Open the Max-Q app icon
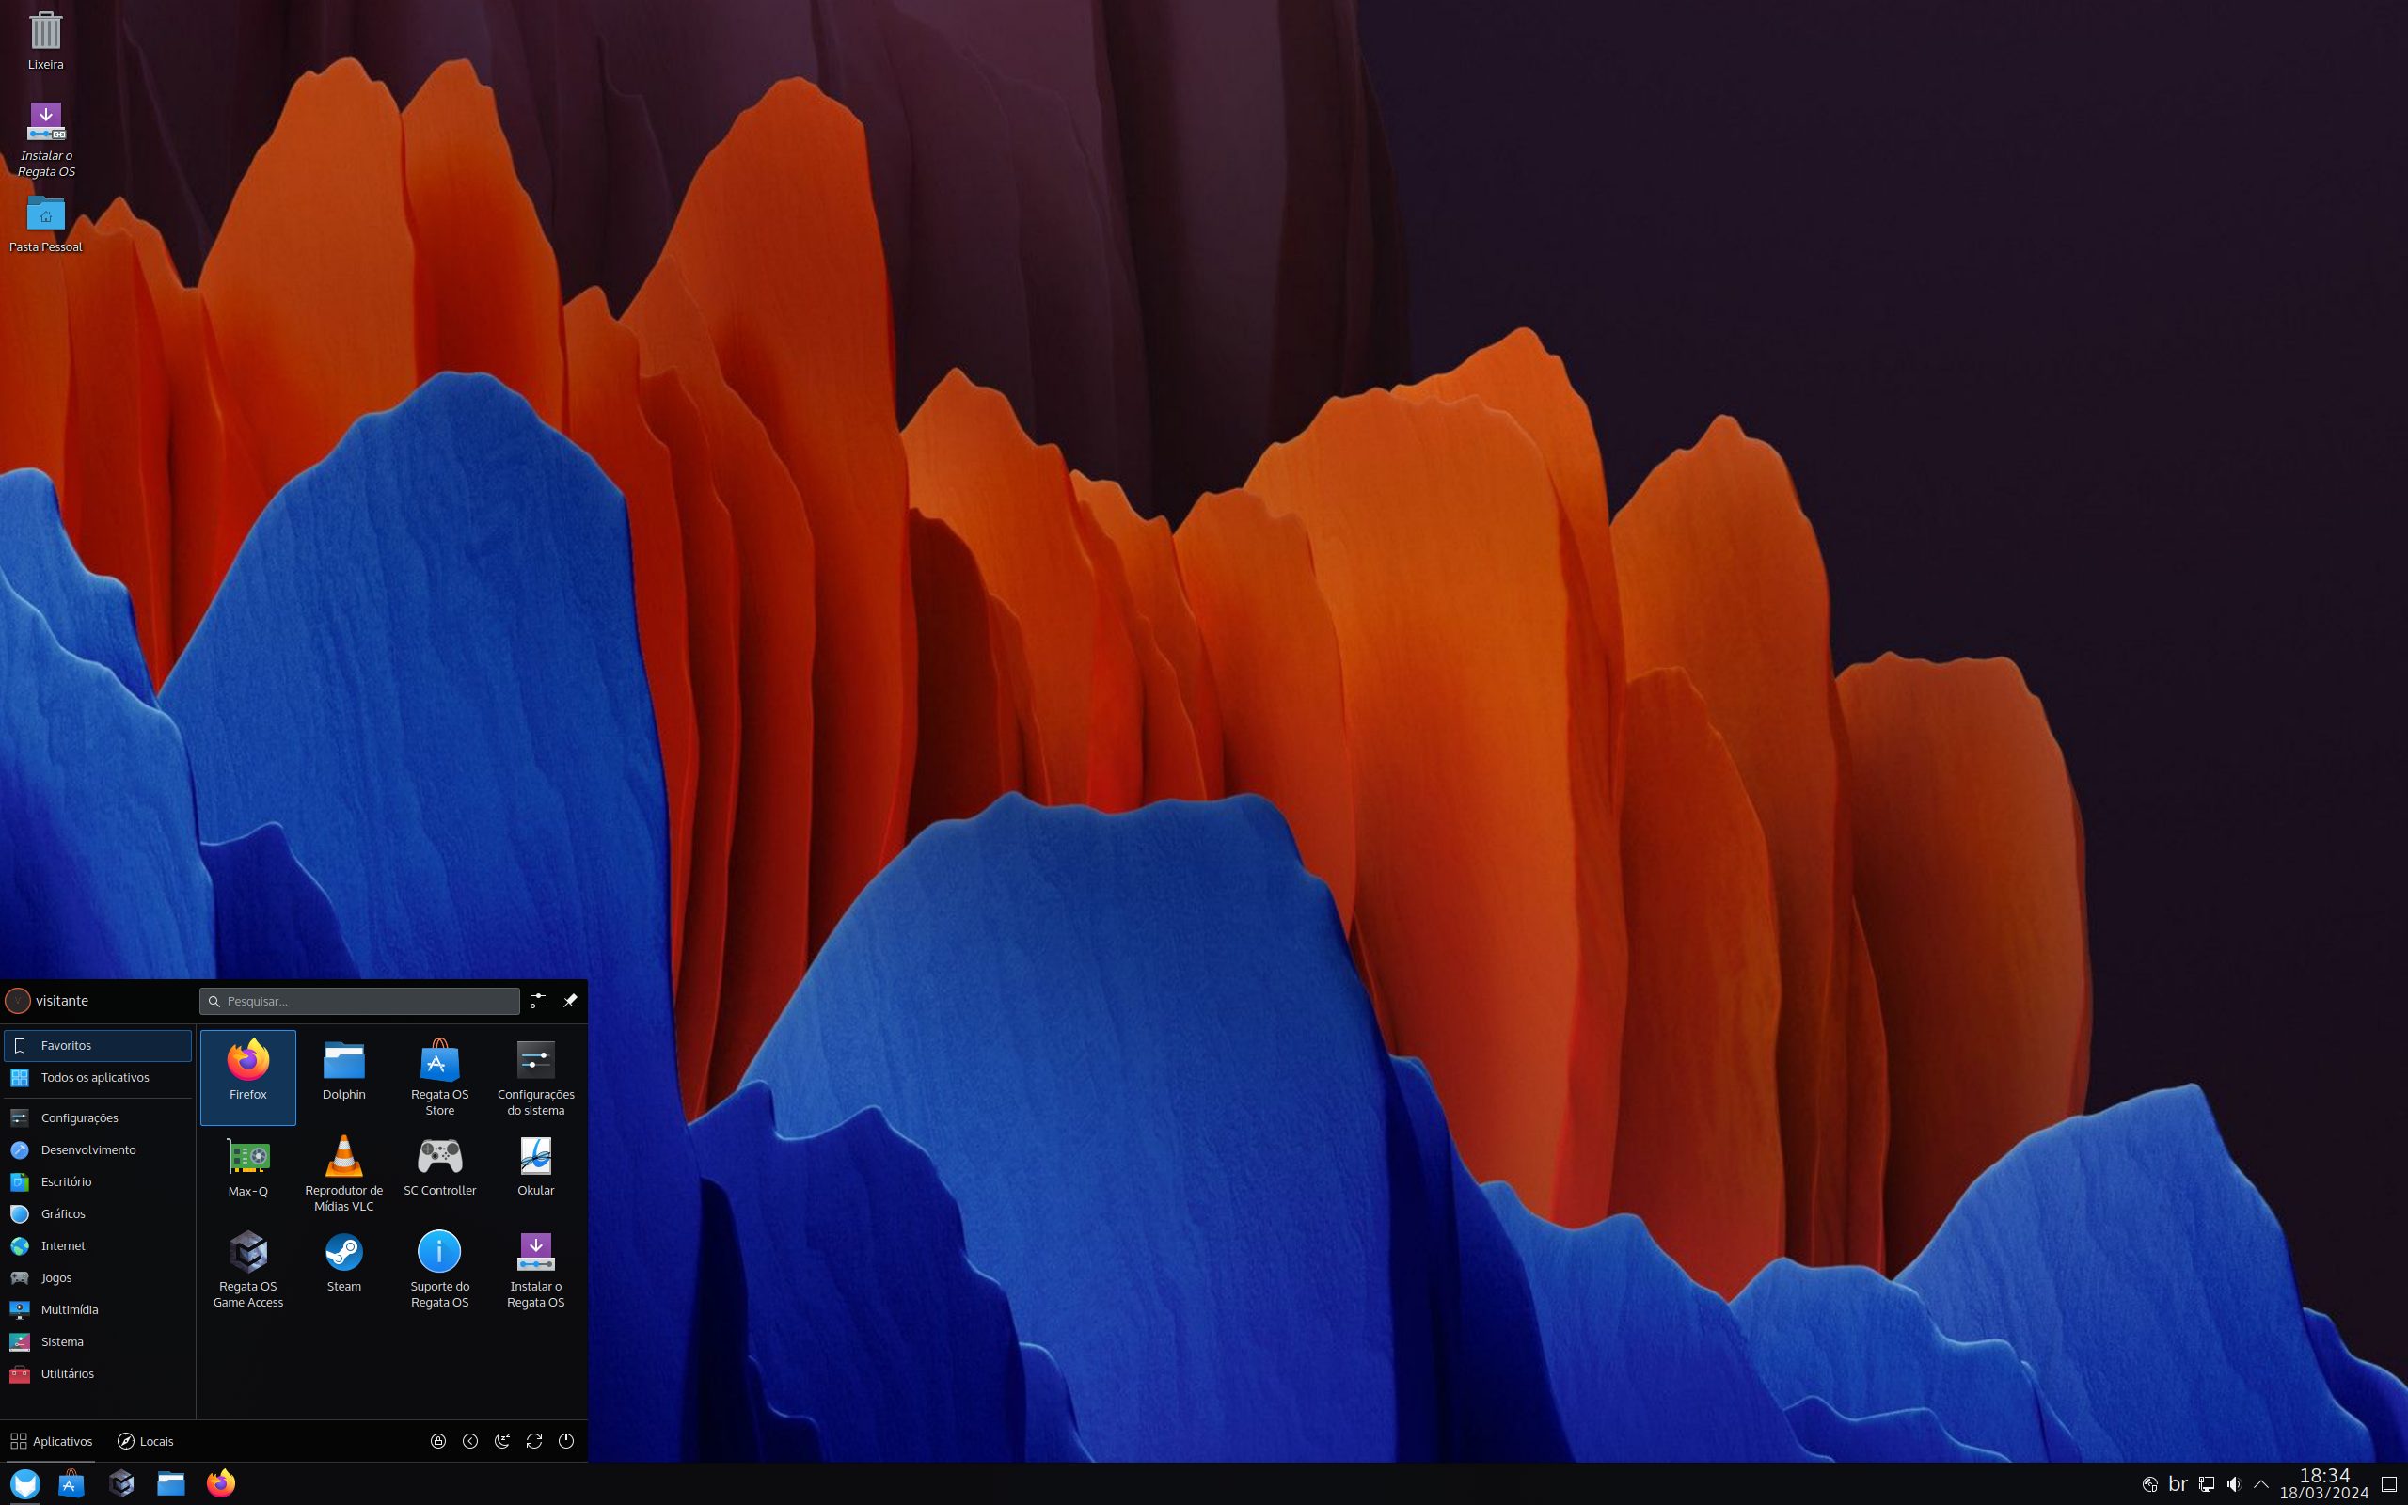 [x=247, y=1166]
